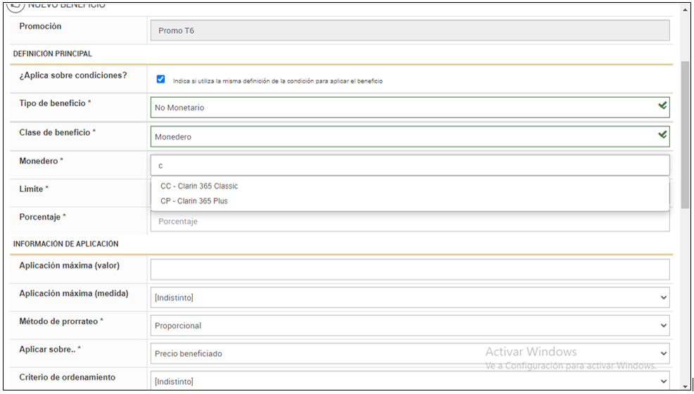Screen dimensions: 694x394
Task: Expand Criterio de ordenamiento dropdown
Action: click(410, 381)
